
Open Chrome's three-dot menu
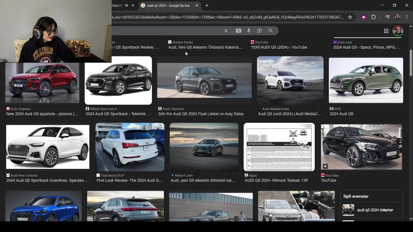pos(407,17)
